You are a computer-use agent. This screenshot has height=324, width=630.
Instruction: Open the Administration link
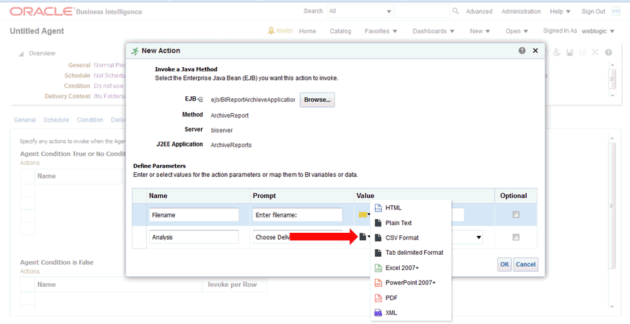coord(521,11)
